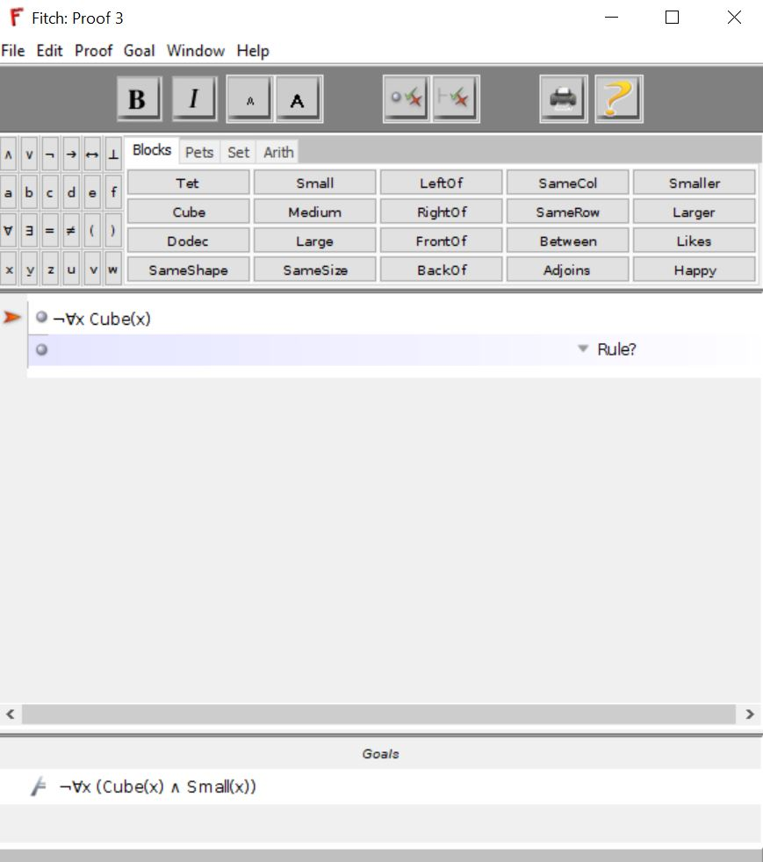Insert the left parenthesis symbol

pyautogui.click(x=92, y=230)
